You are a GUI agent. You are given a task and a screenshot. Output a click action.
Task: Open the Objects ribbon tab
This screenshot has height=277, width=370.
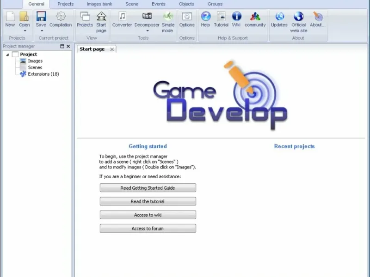186,4
